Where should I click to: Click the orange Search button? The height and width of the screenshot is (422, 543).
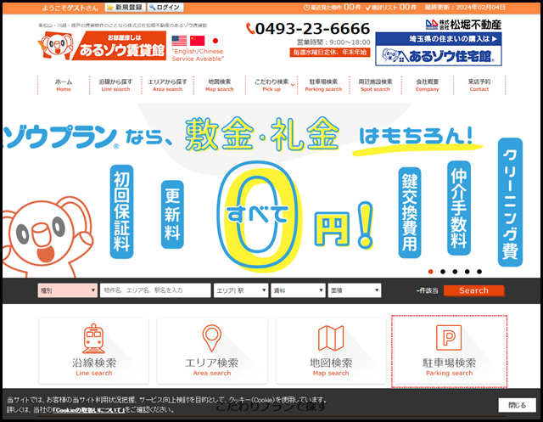(x=473, y=290)
